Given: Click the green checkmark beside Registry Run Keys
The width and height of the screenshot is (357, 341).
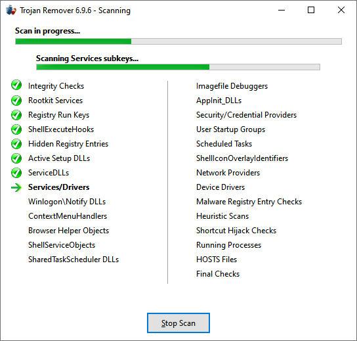Looking at the screenshot, I should coord(16,115).
